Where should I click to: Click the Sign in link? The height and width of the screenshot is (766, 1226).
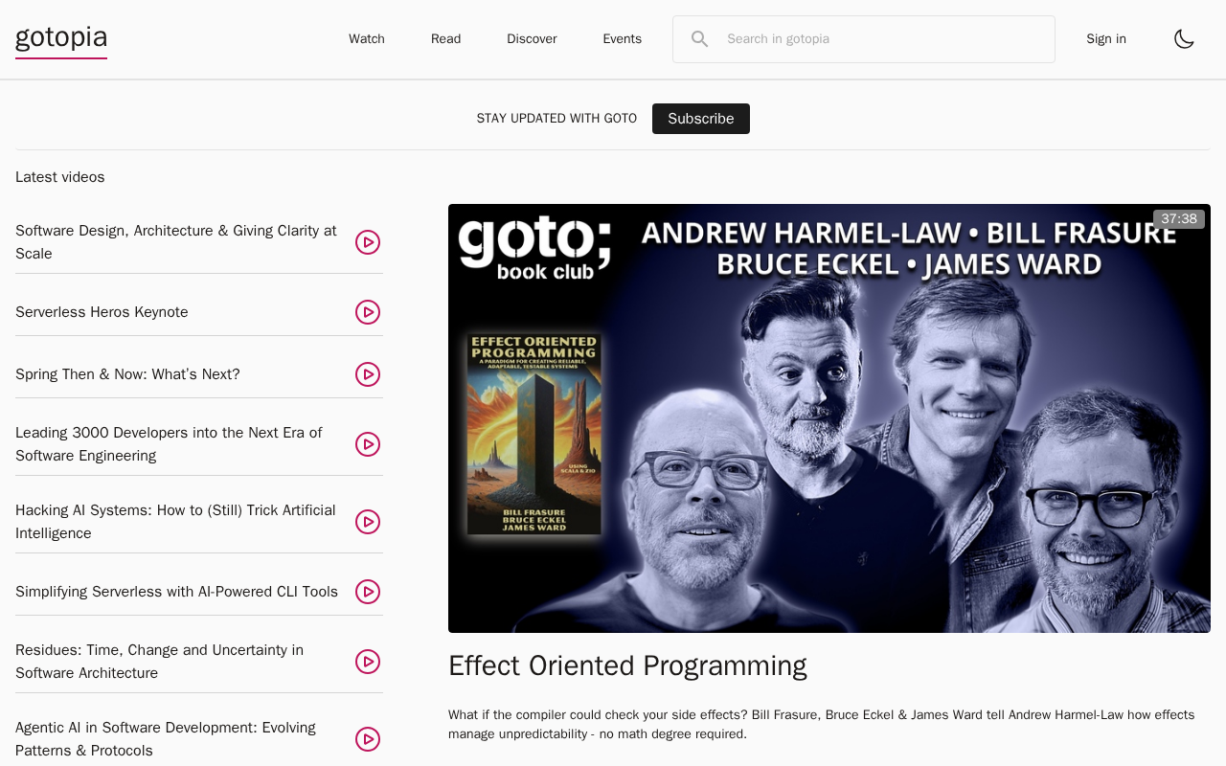pos(1106,39)
